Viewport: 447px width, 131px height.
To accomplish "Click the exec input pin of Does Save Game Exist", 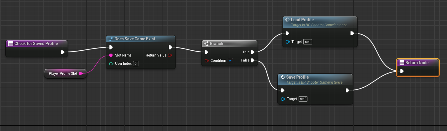I will point(111,47).
